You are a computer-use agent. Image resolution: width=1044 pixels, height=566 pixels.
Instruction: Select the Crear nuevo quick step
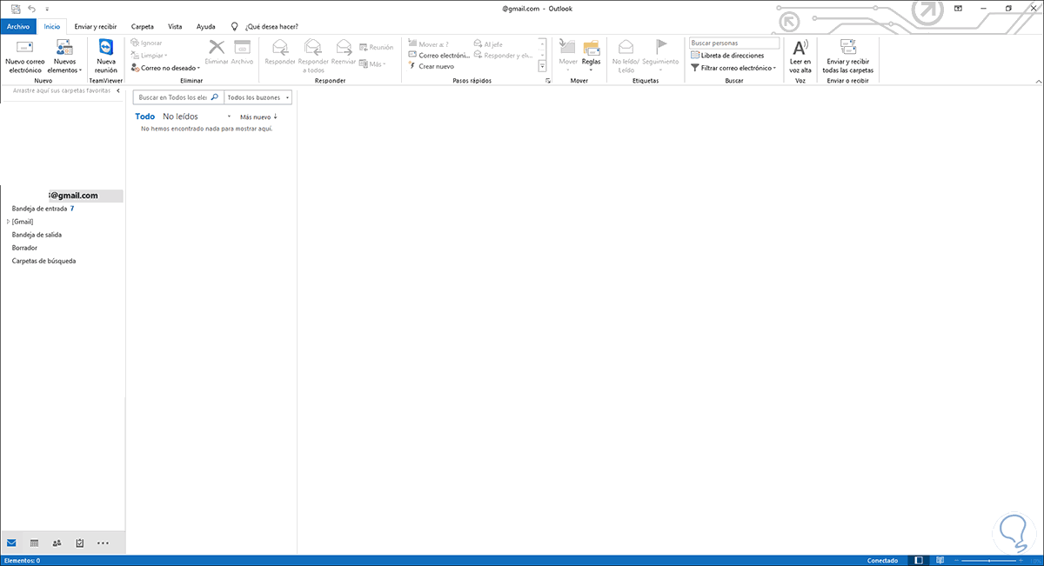[431, 66]
